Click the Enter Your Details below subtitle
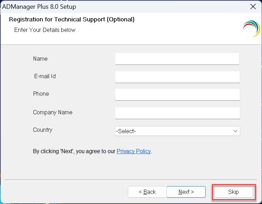The width and height of the screenshot is (262, 204). [x=45, y=30]
